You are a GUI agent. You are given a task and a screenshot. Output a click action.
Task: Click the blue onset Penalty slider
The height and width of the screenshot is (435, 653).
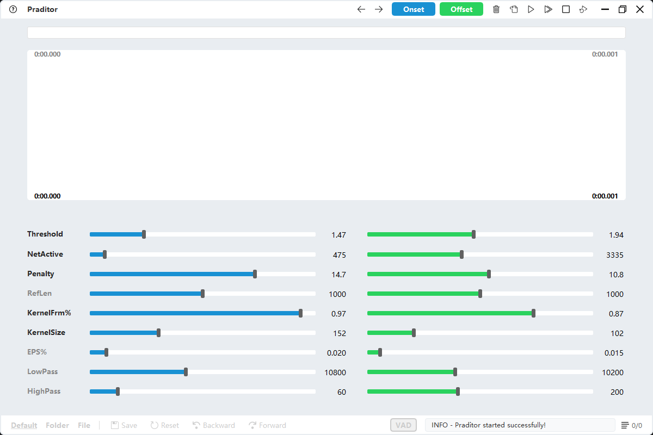click(x=202, y=274)
